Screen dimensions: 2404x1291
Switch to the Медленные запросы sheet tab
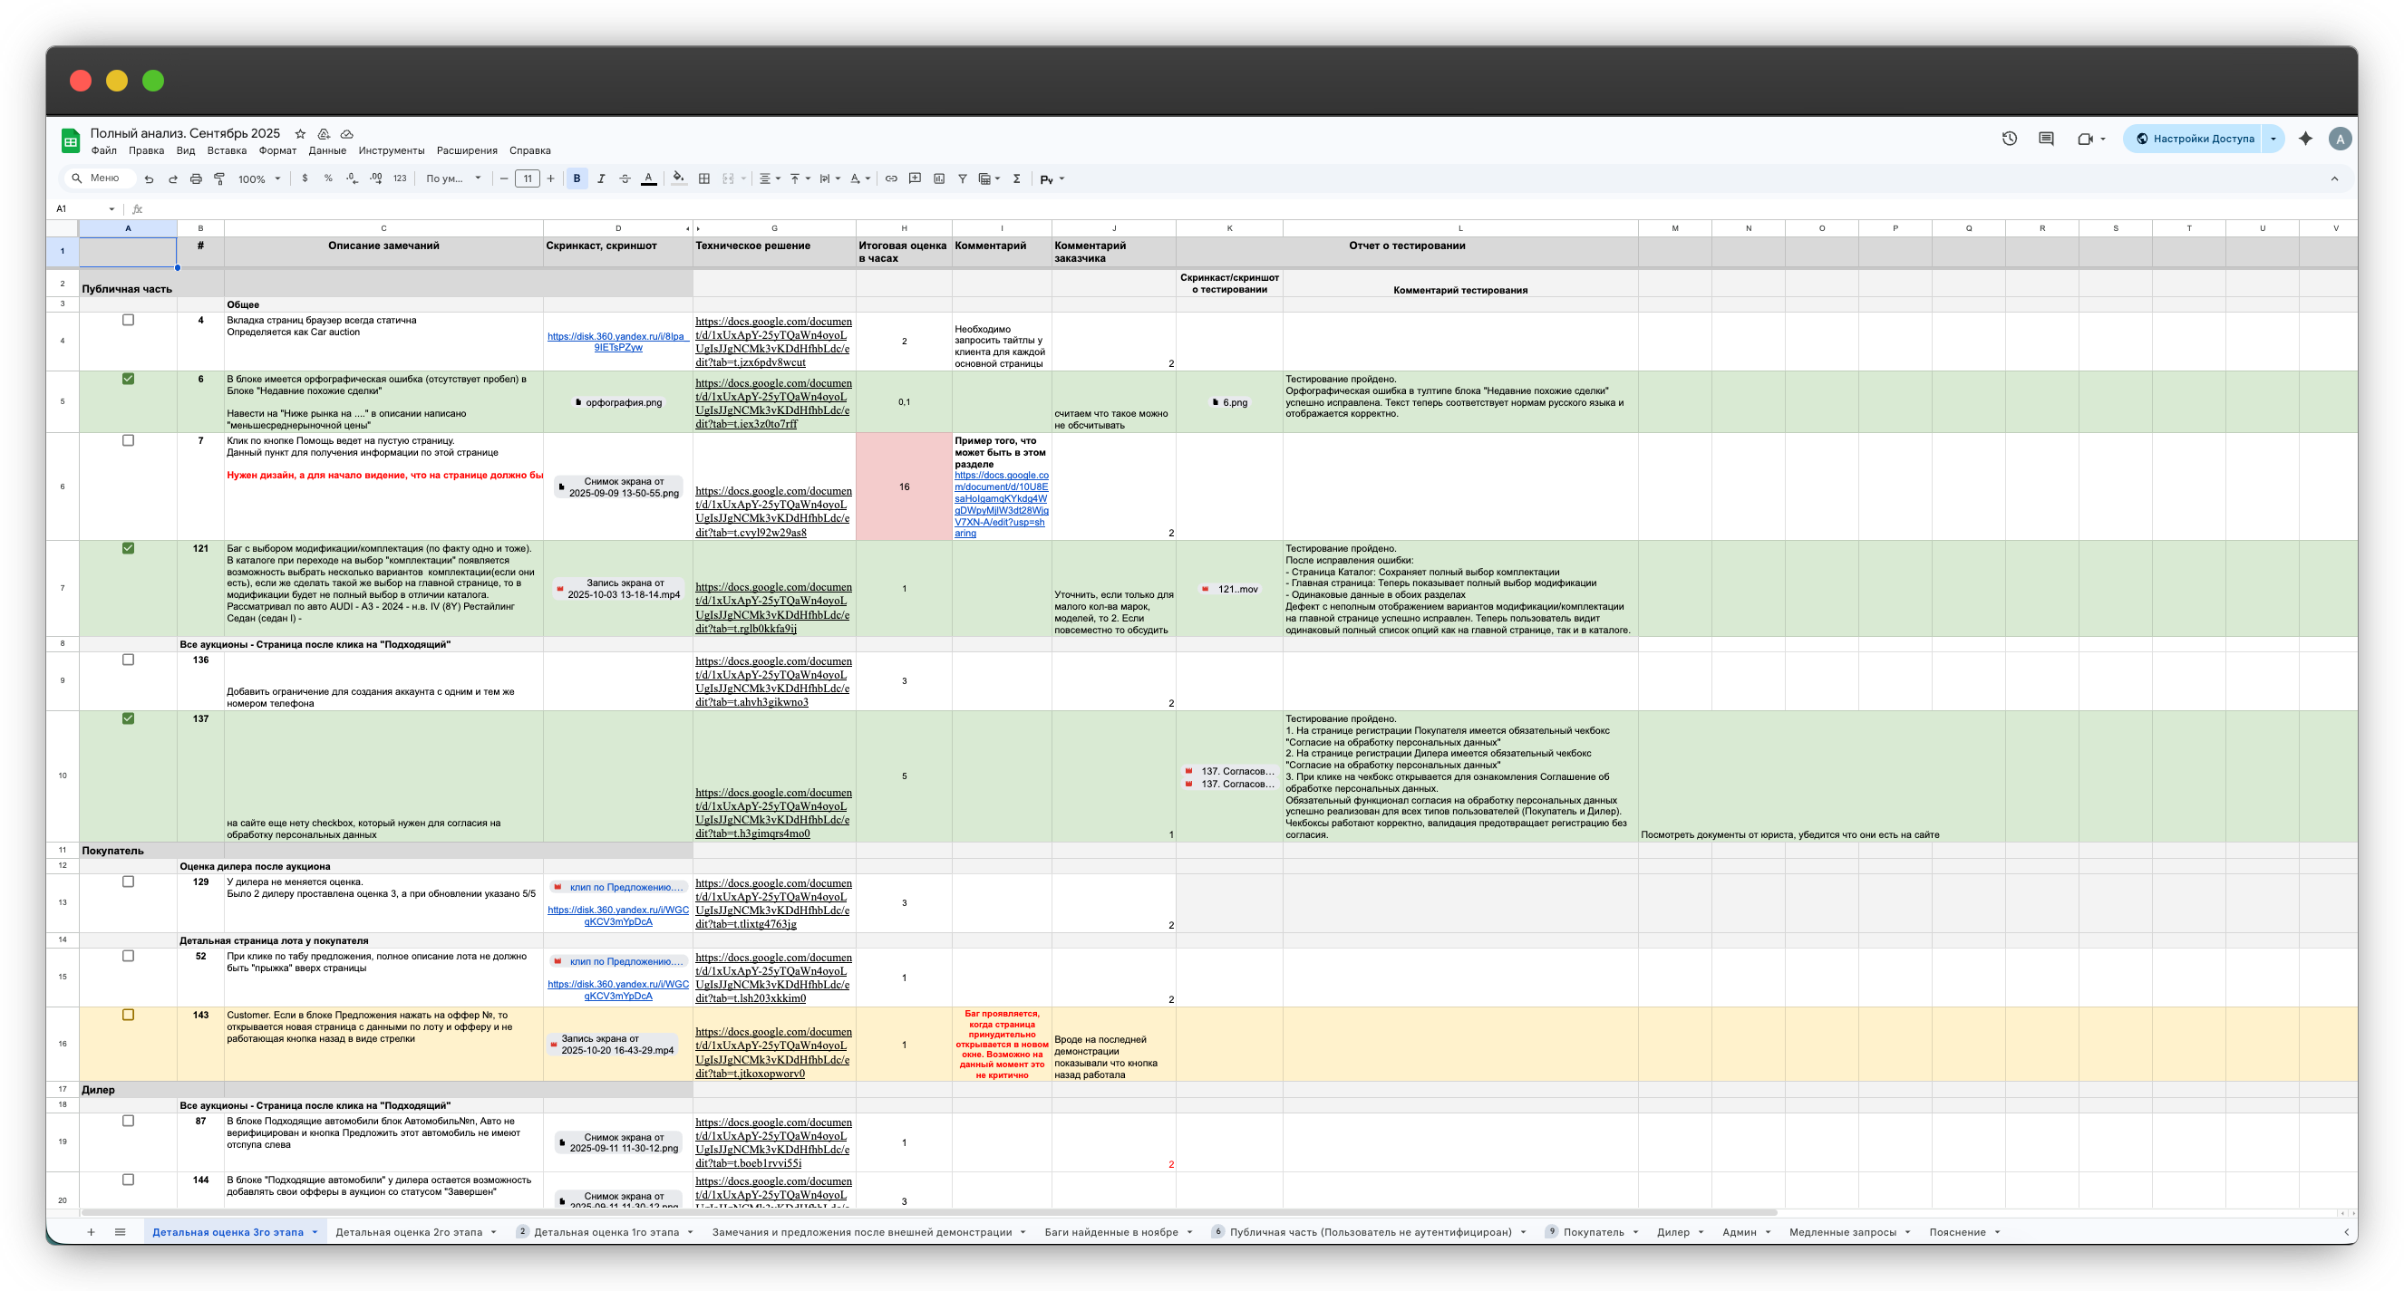coord(1842,1232)
